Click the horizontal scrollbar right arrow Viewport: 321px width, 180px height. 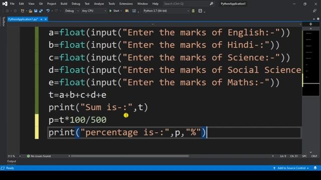coord(273,156)
